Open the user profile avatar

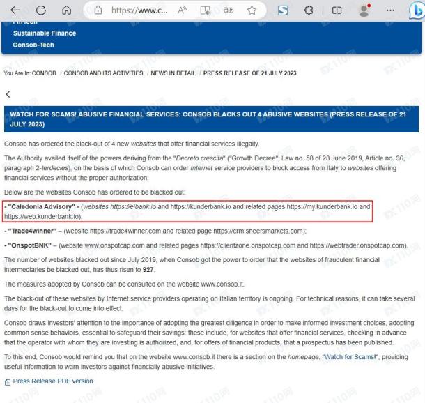(x=364, y=10)
